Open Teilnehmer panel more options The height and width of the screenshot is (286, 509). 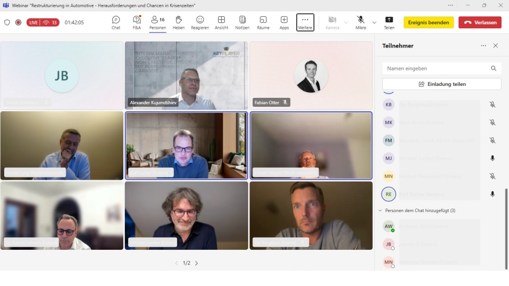[x=483, y=46]
